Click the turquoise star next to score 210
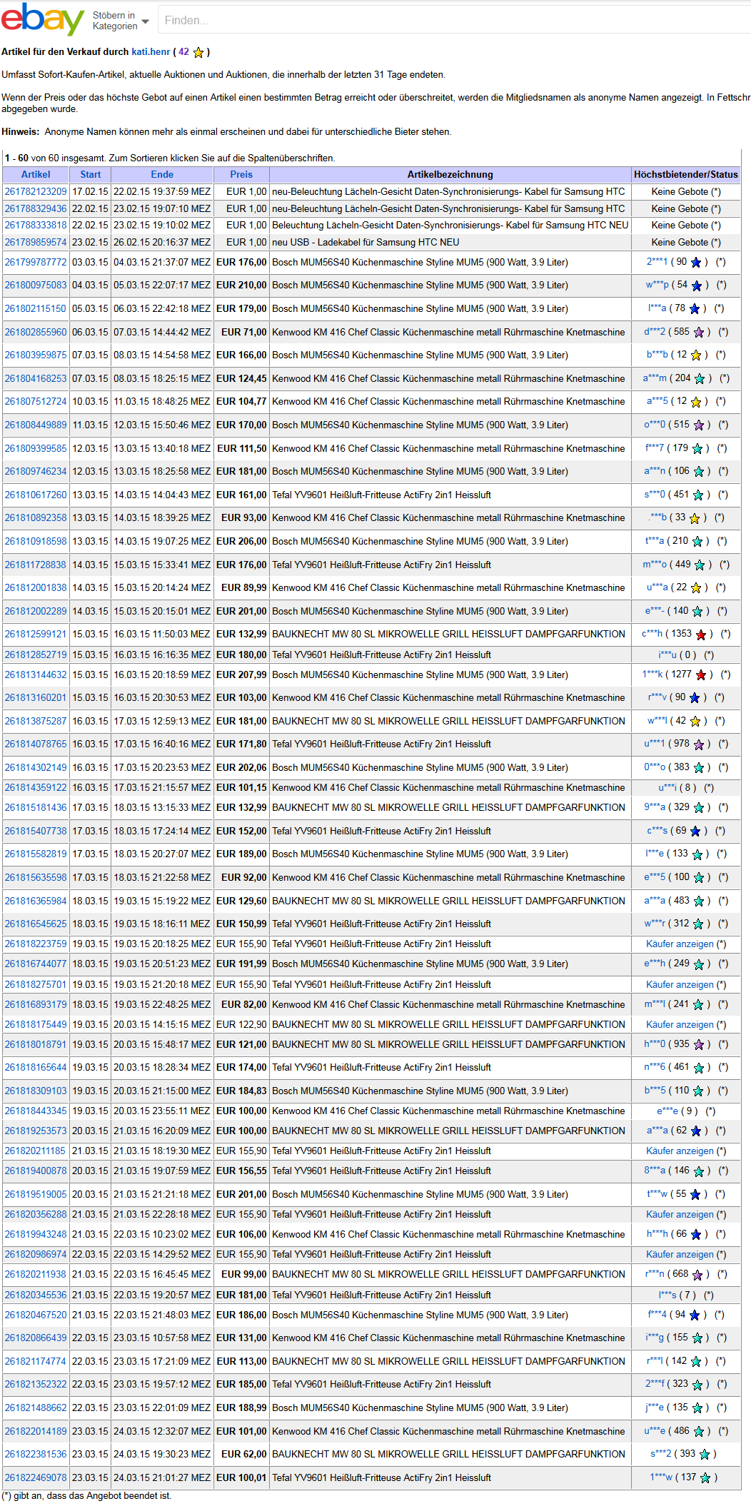 click(697, 542)
